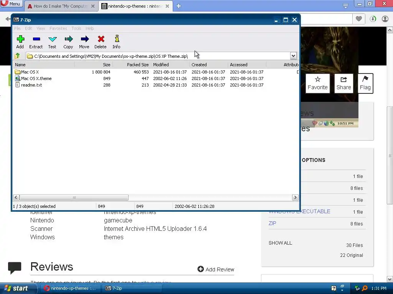
Task: Sort by Packed Size column header
Action: [x=132, y=64]
